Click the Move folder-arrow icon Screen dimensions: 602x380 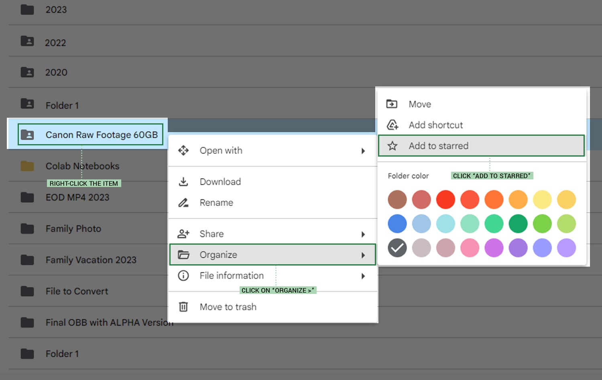click(392, 104)
